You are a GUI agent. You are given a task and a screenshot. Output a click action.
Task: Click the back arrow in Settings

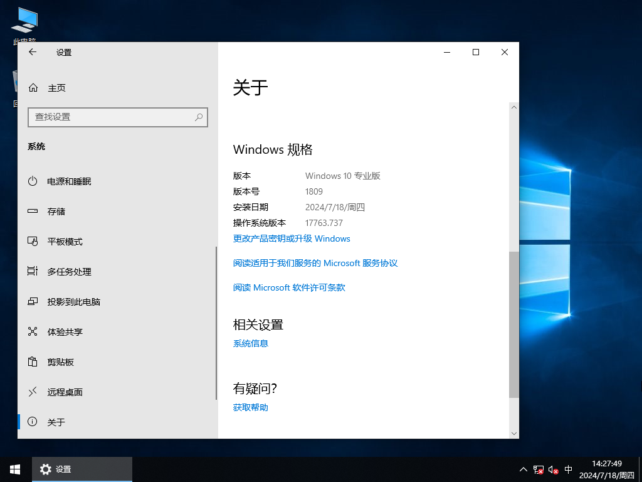click(32, 52)
